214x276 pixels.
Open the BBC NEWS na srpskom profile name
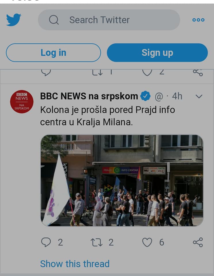89,96
